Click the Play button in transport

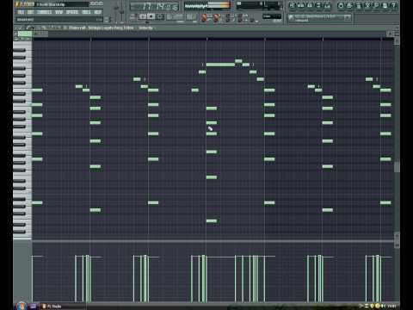143,16
